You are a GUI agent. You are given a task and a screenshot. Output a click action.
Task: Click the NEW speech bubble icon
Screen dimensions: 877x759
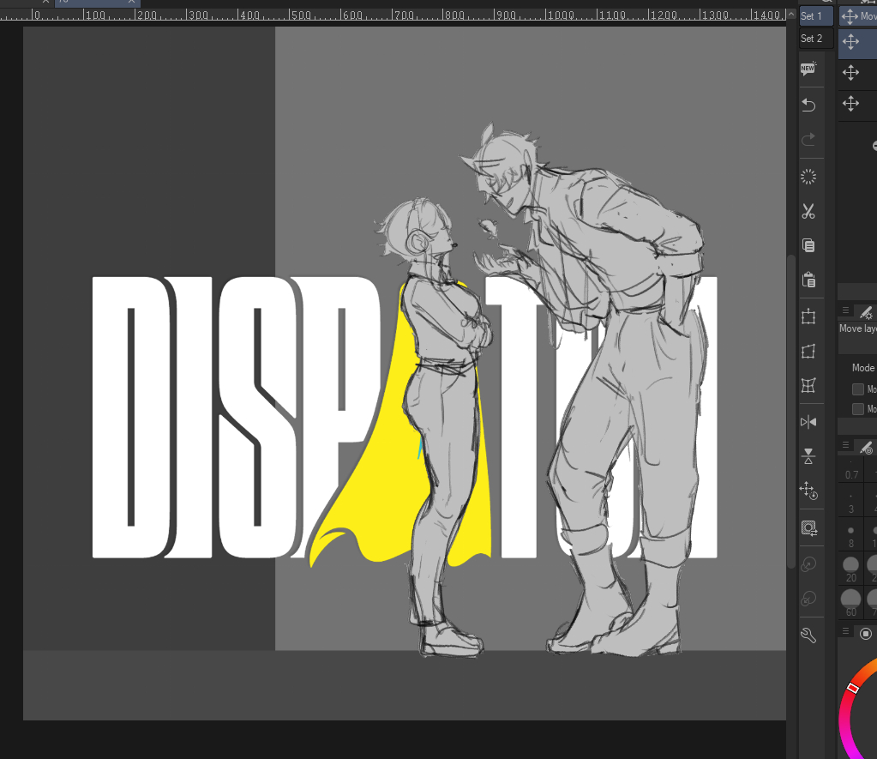point(808,69)
